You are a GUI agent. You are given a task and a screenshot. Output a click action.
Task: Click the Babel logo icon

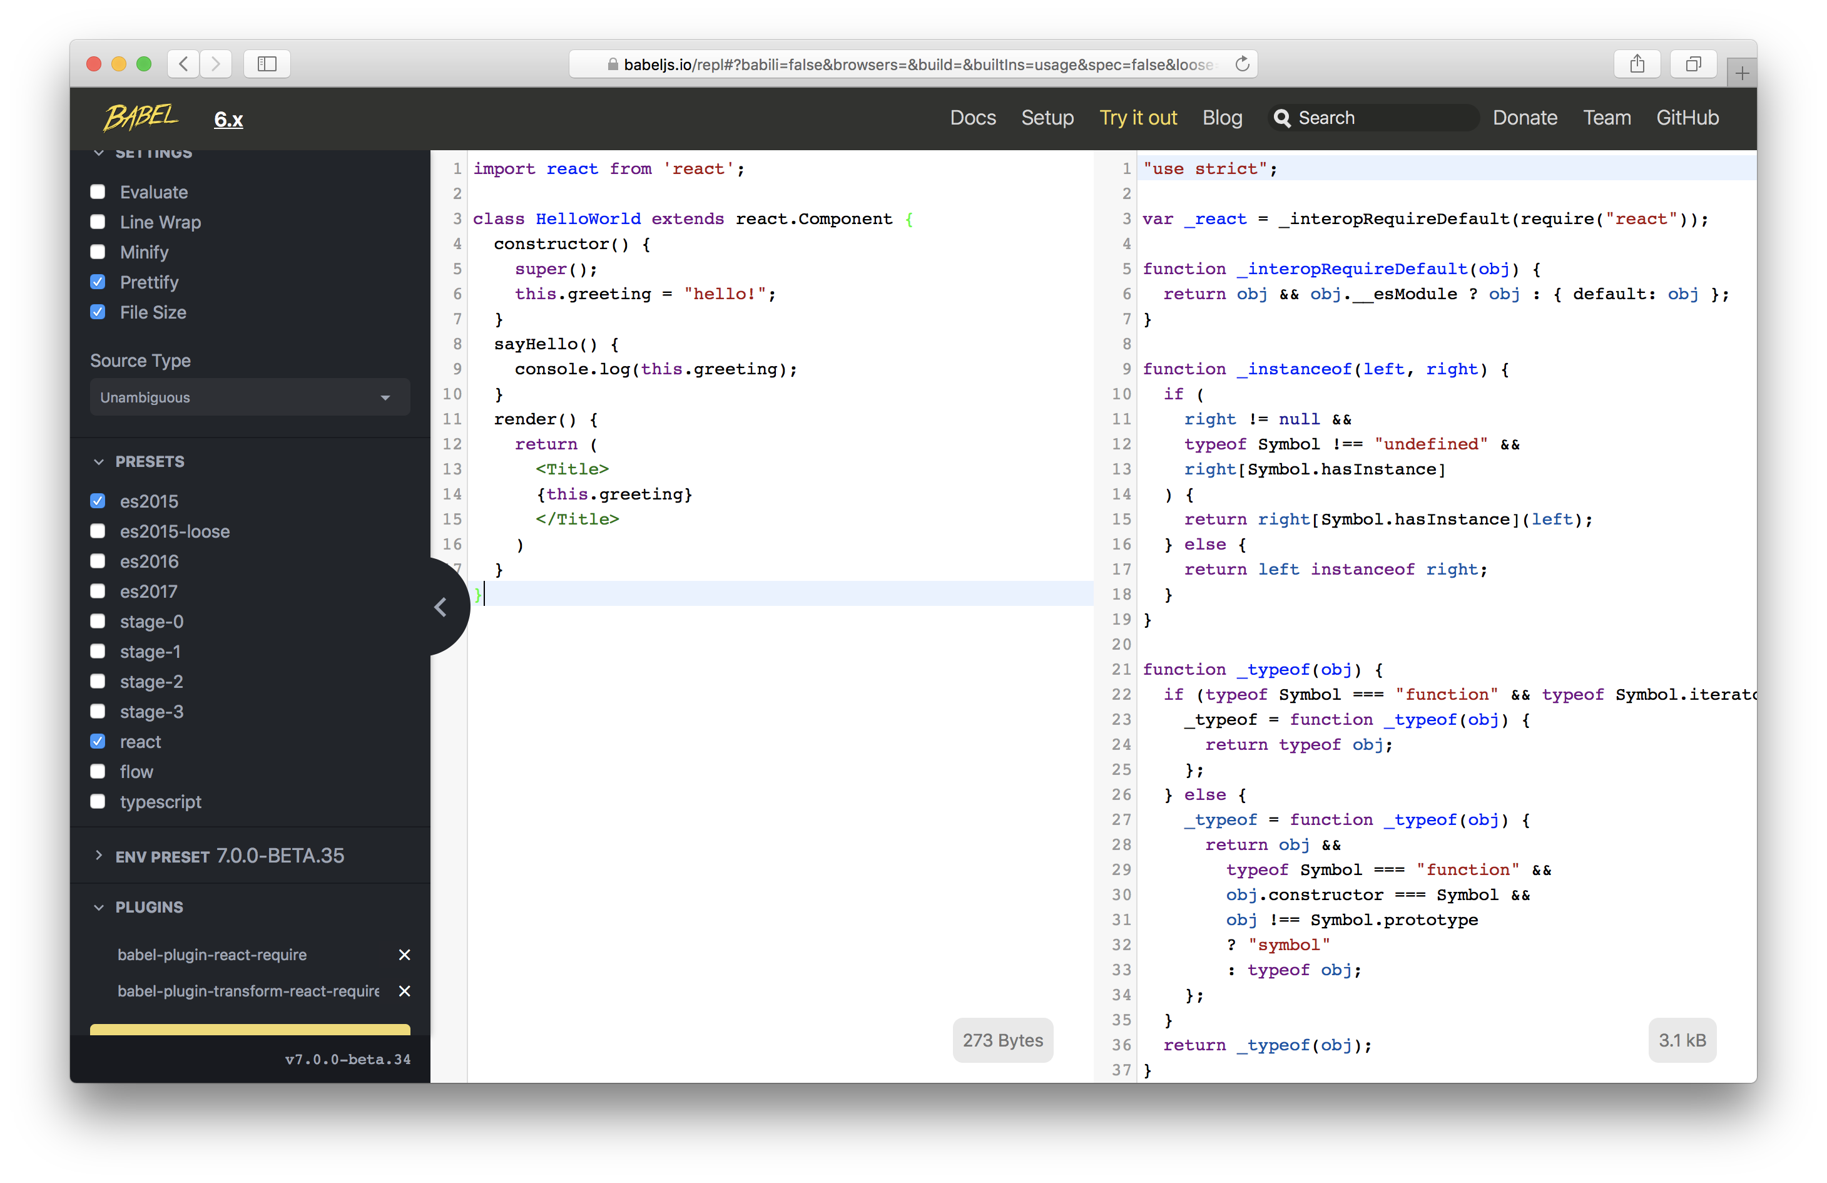tap(140, 117)
